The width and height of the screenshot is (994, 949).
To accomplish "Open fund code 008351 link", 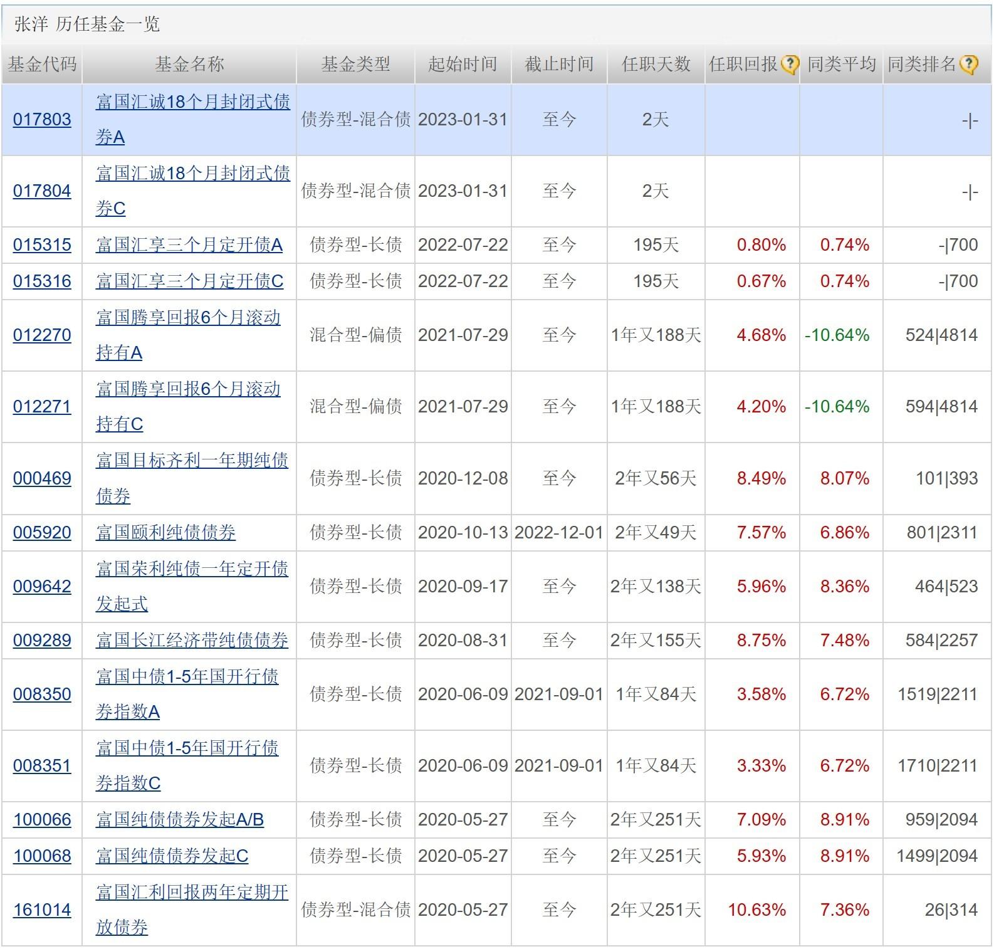I will tap(42, 766).
